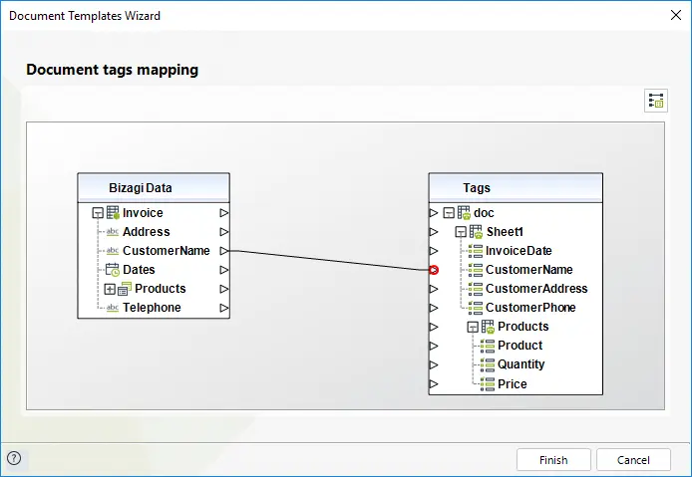692x477 pixels.
Task: Select the Price tag label
Action: tap(512, 384)
